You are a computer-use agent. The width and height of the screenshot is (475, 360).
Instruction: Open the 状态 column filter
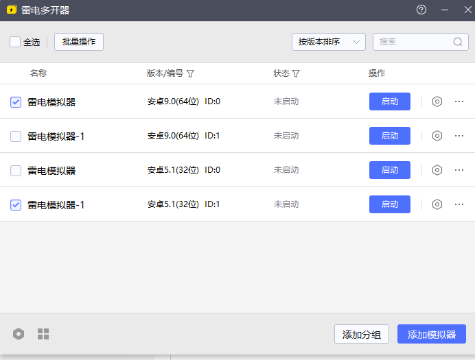(296, 73)
